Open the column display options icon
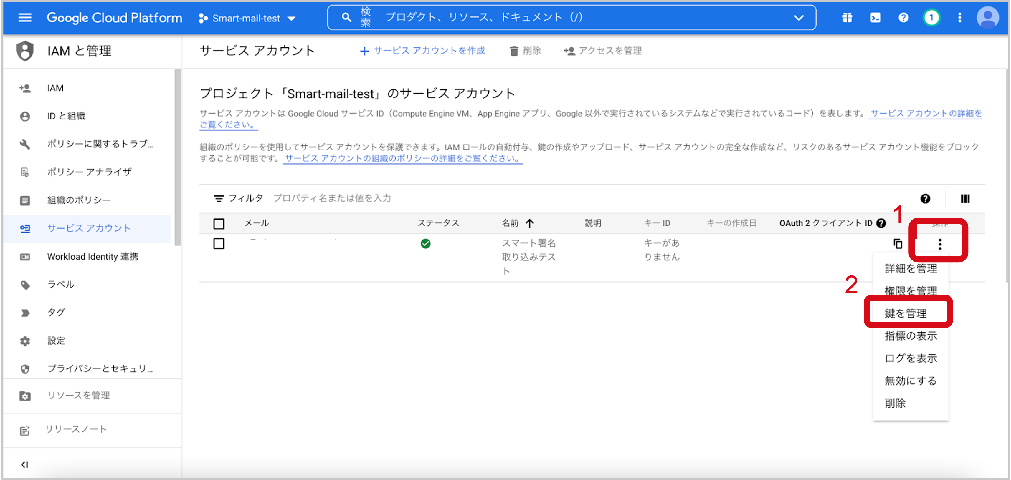1011x480 pixels. pyautogui.click(x=965, y=199)
